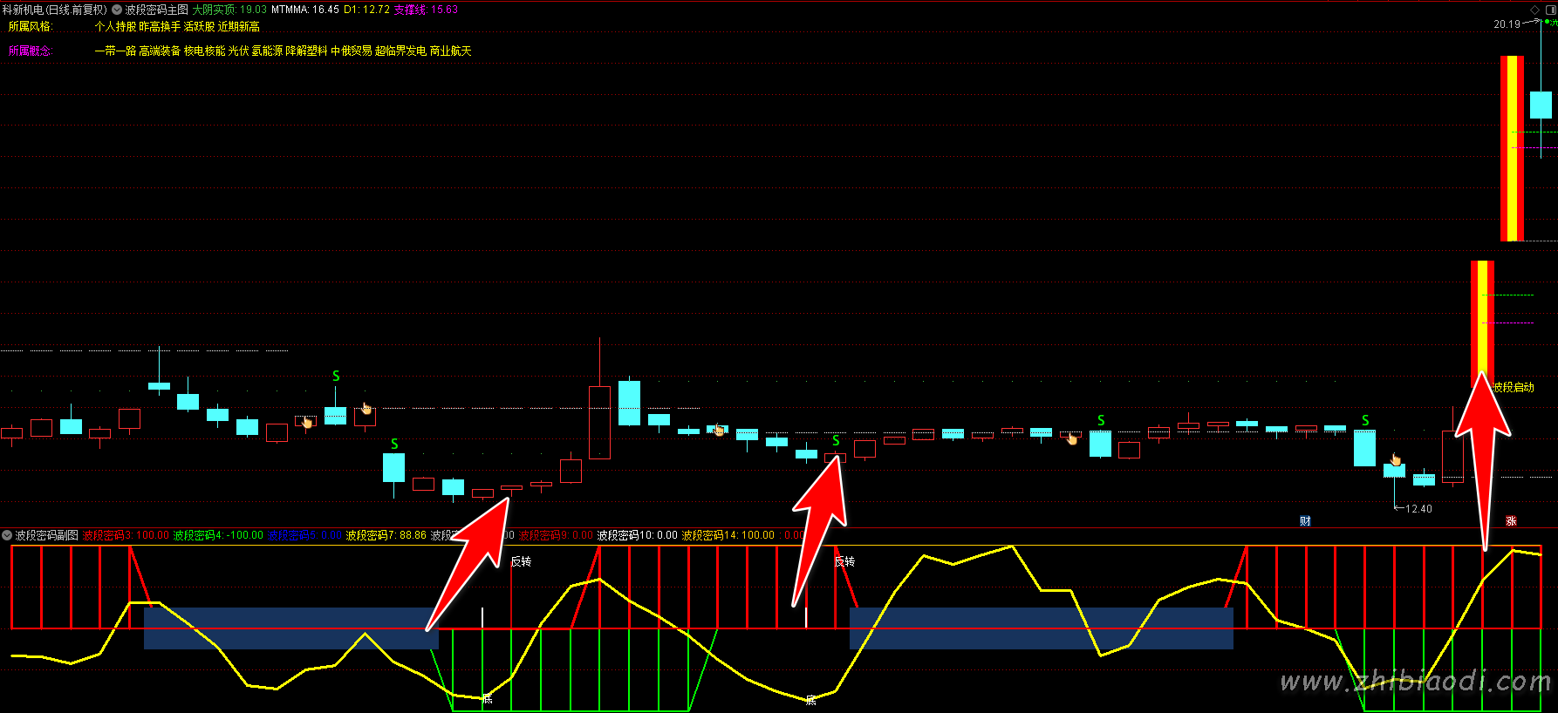The height and width of the screenshot is (713, 1558).
Task: Click the S signal above the lower-left cyan candle
Action: coord(394,445)
